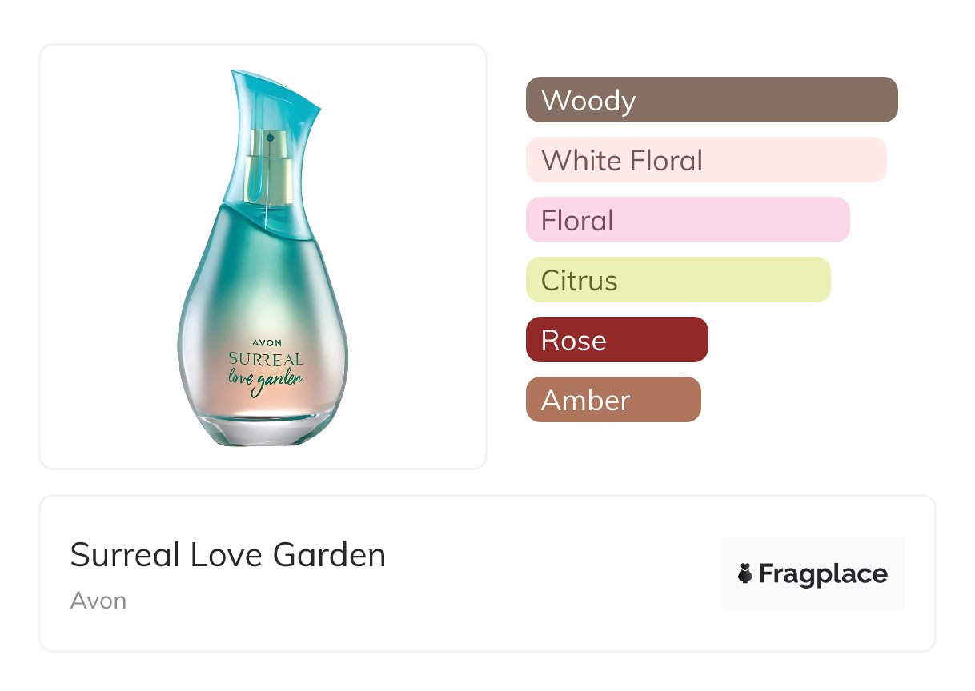This screenshot has width=975, height=691.
Task: Click the Avon brand name below the title
Action: pos(98,601)
